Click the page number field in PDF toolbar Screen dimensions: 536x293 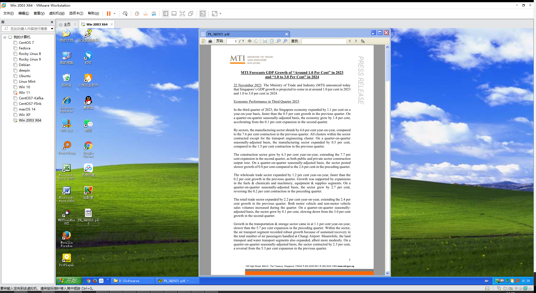click(232, 41)
